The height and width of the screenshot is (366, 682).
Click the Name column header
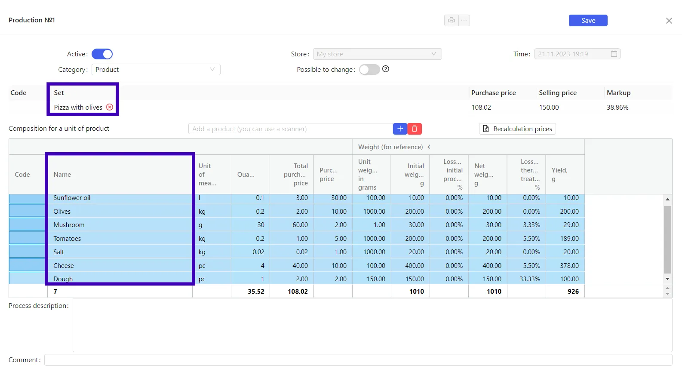pyautogui.click(x=120, y=174)
